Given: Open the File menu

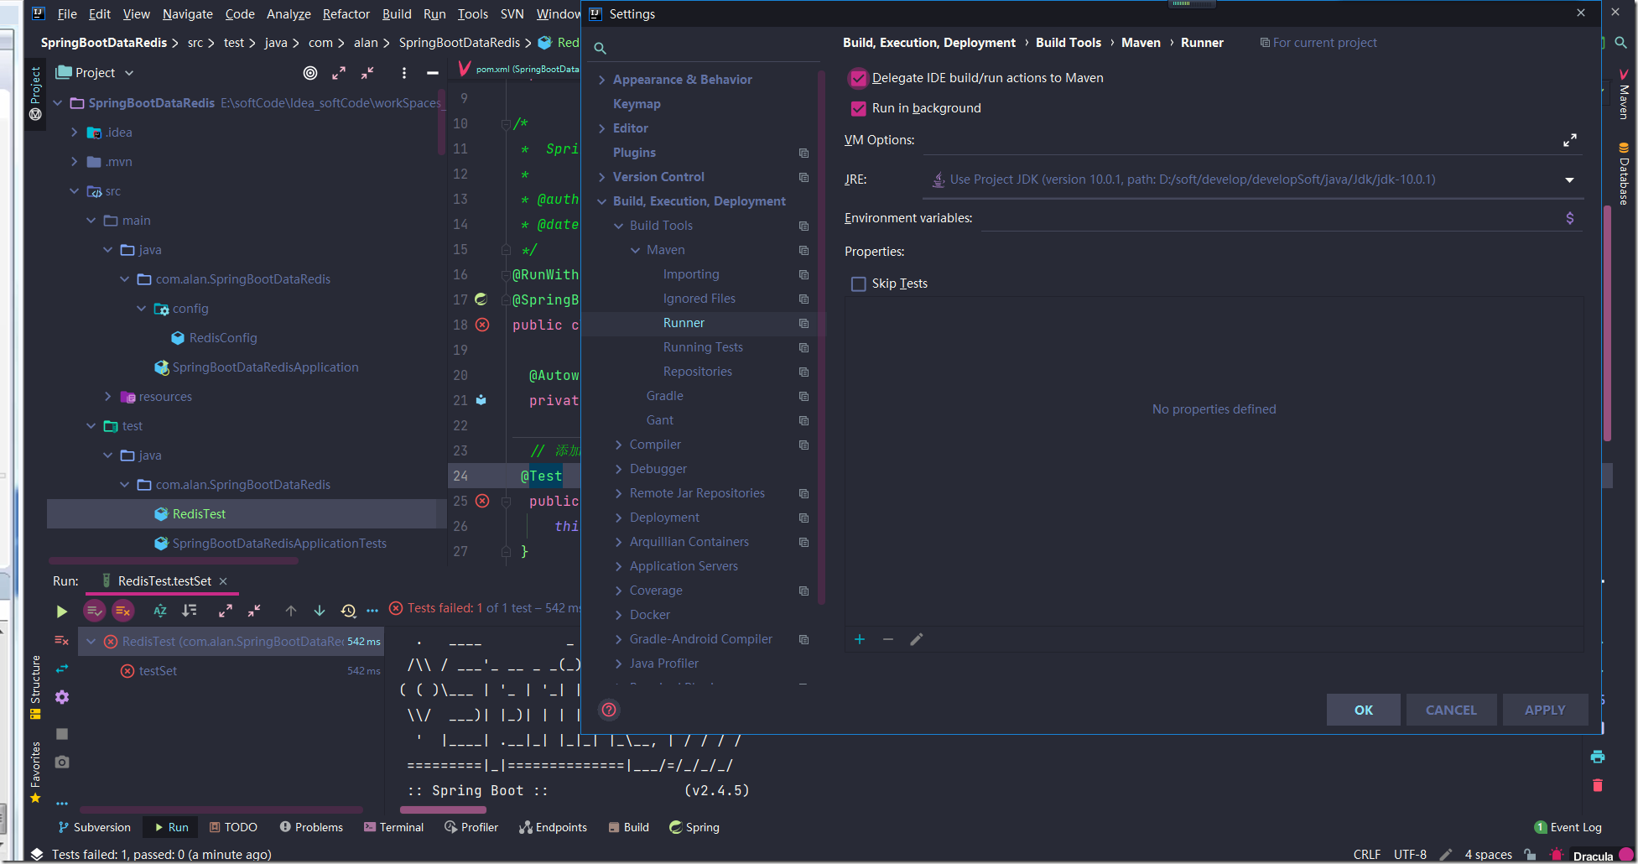Looking at the screenshot, I should (67, 14).
